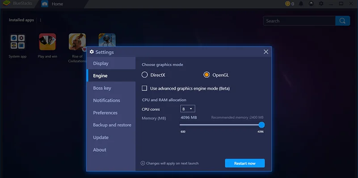Viewport: 358px width, 178px height.
Task: Close the Settings dialog
Action: pyautogui.click(x=266, y=52)
